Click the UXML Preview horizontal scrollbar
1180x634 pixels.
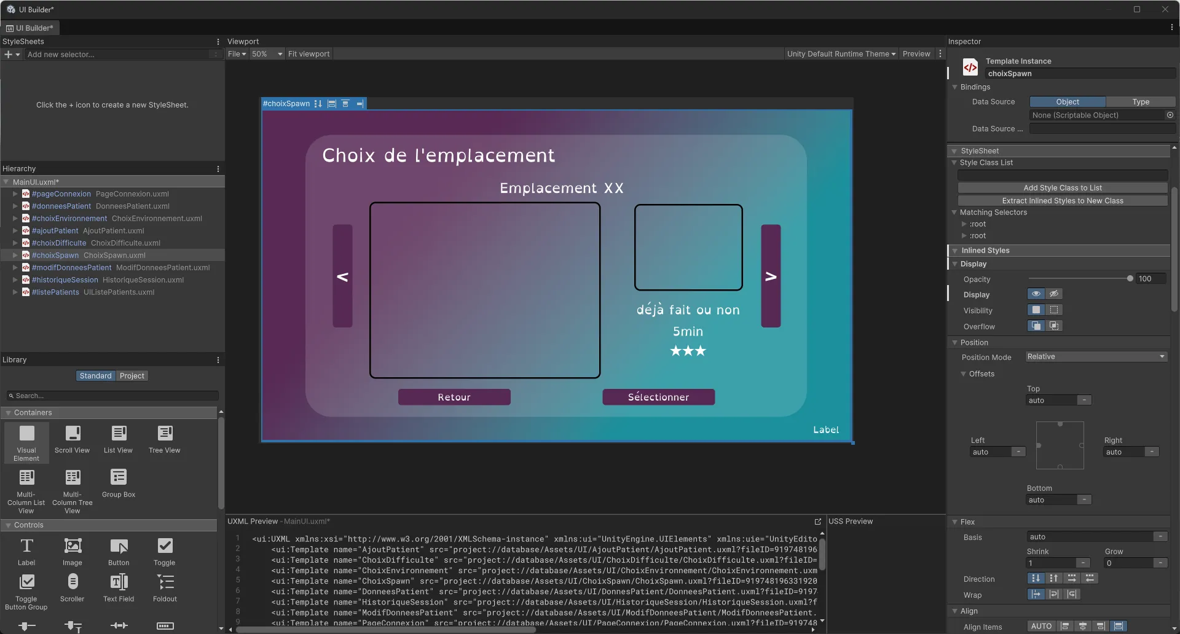386,630
